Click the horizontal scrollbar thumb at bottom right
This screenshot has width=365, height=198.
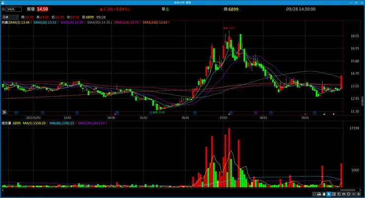click(x=348, y=190)
